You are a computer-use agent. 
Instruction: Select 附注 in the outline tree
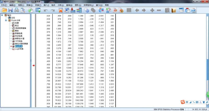pos(17,26)
